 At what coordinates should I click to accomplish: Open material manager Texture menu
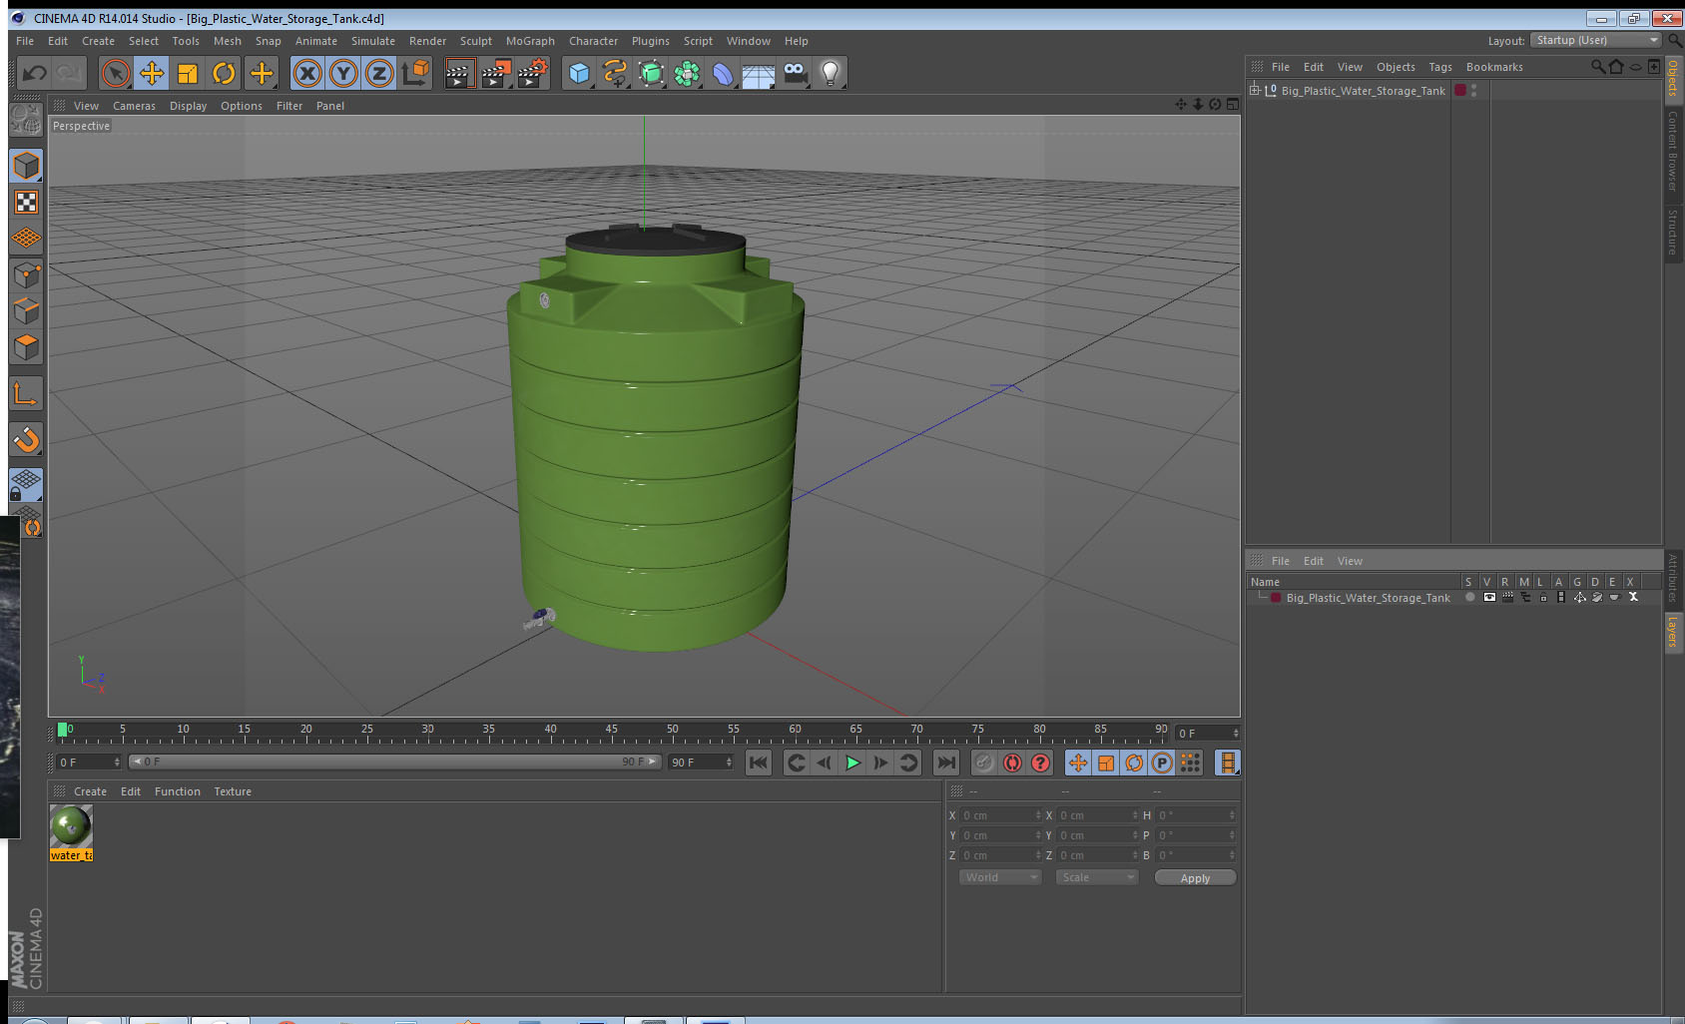(233, 791)
